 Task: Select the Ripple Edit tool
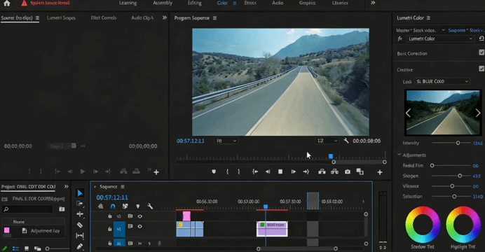click(80, 214)
